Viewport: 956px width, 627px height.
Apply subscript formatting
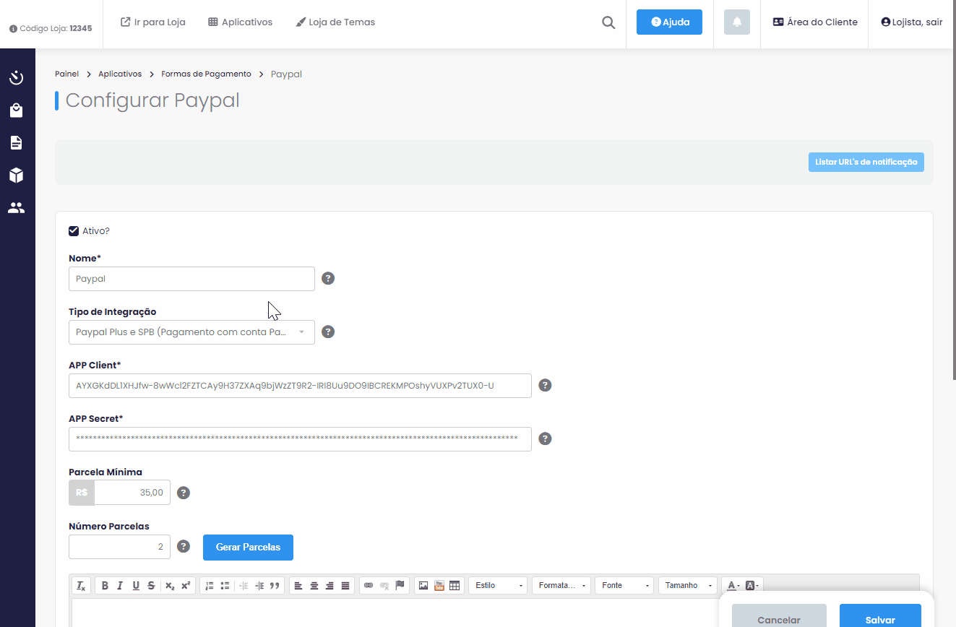click(170, 585)
